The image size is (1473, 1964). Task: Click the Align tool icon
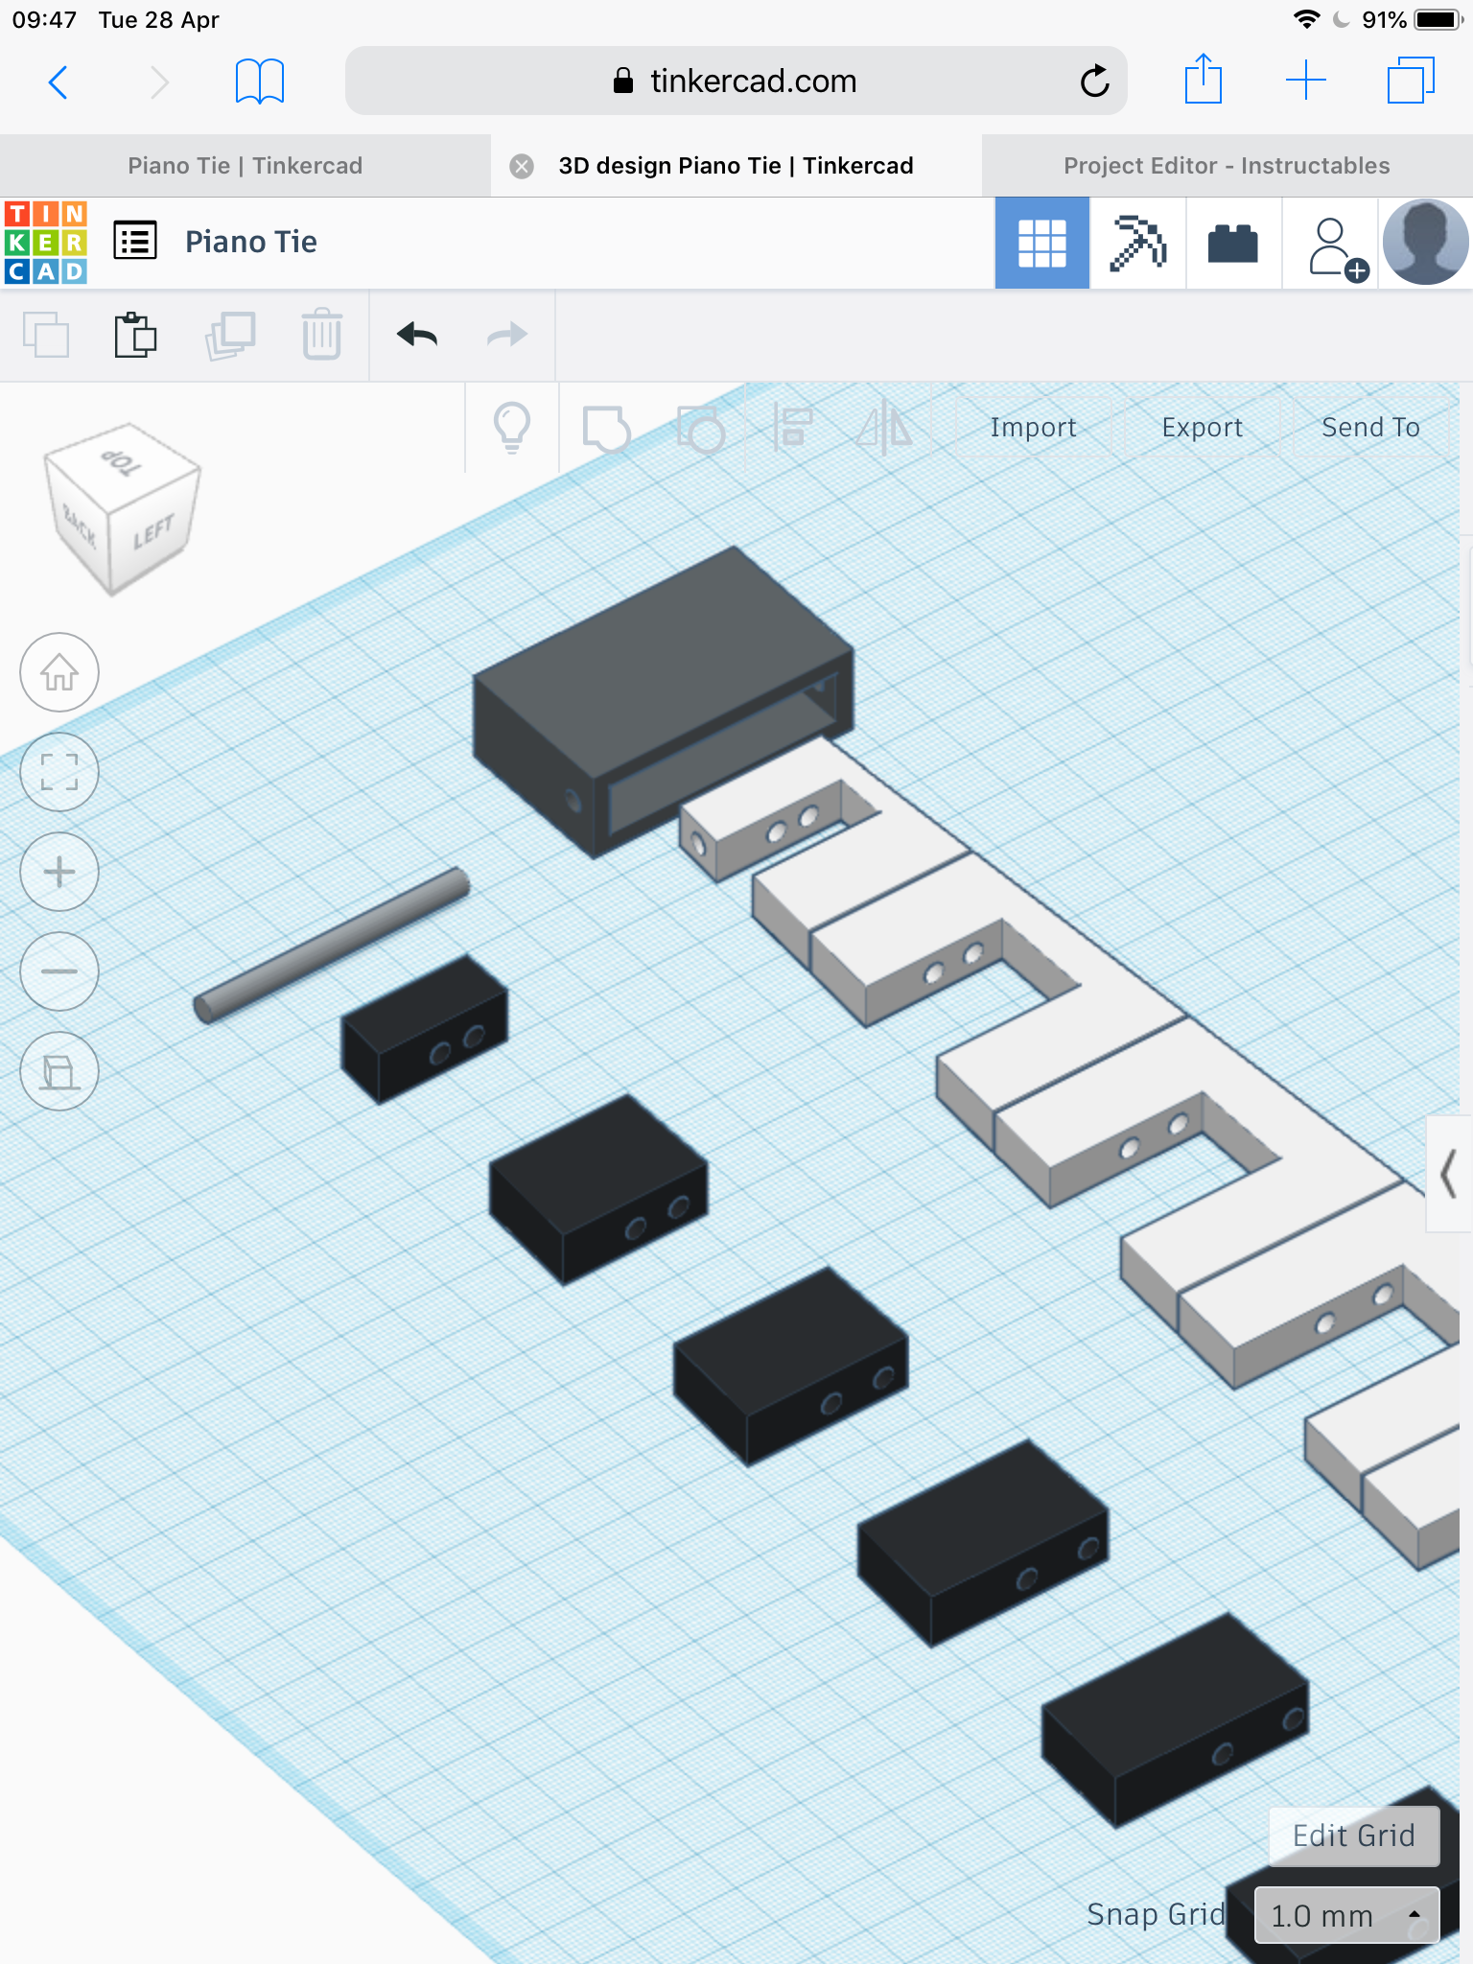coord(794,428)
